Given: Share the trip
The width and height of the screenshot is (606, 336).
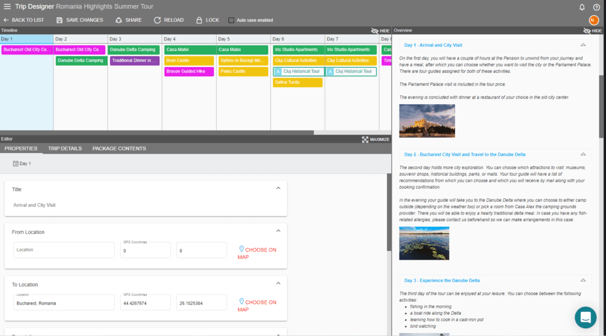Looking at the screenshot, I should pyautogui.click(x=128, y=20).
